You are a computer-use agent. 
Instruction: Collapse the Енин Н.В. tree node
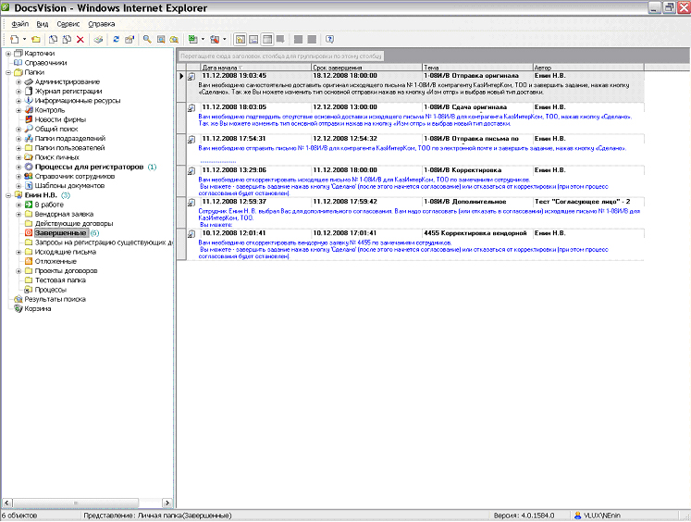8,195
